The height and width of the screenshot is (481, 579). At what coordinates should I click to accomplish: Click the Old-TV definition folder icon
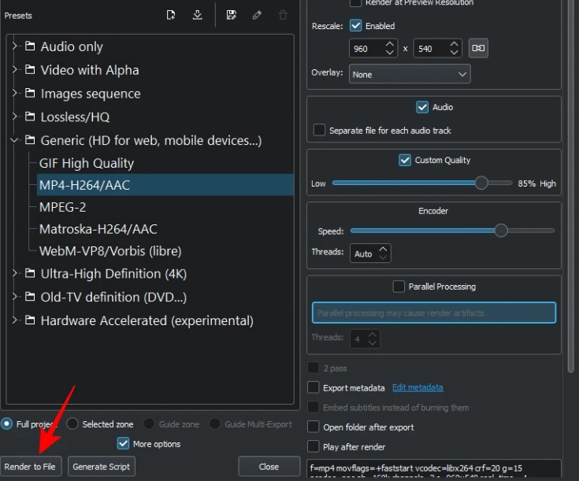[30, 297]
